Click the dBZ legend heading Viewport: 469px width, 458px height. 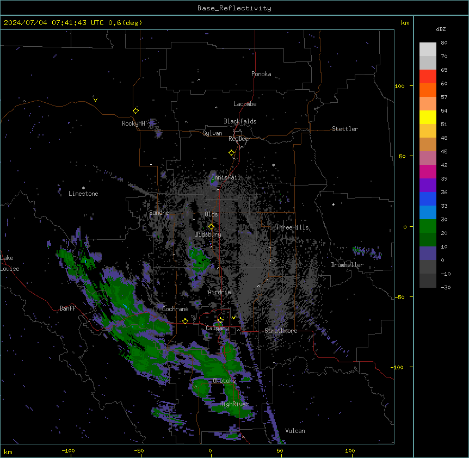tap(441, 29)
